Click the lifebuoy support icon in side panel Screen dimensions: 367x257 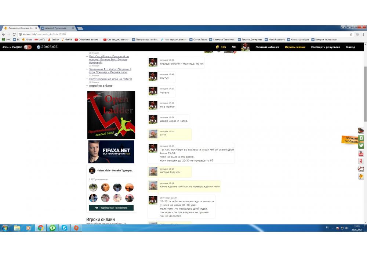click(x=361, y=169)
